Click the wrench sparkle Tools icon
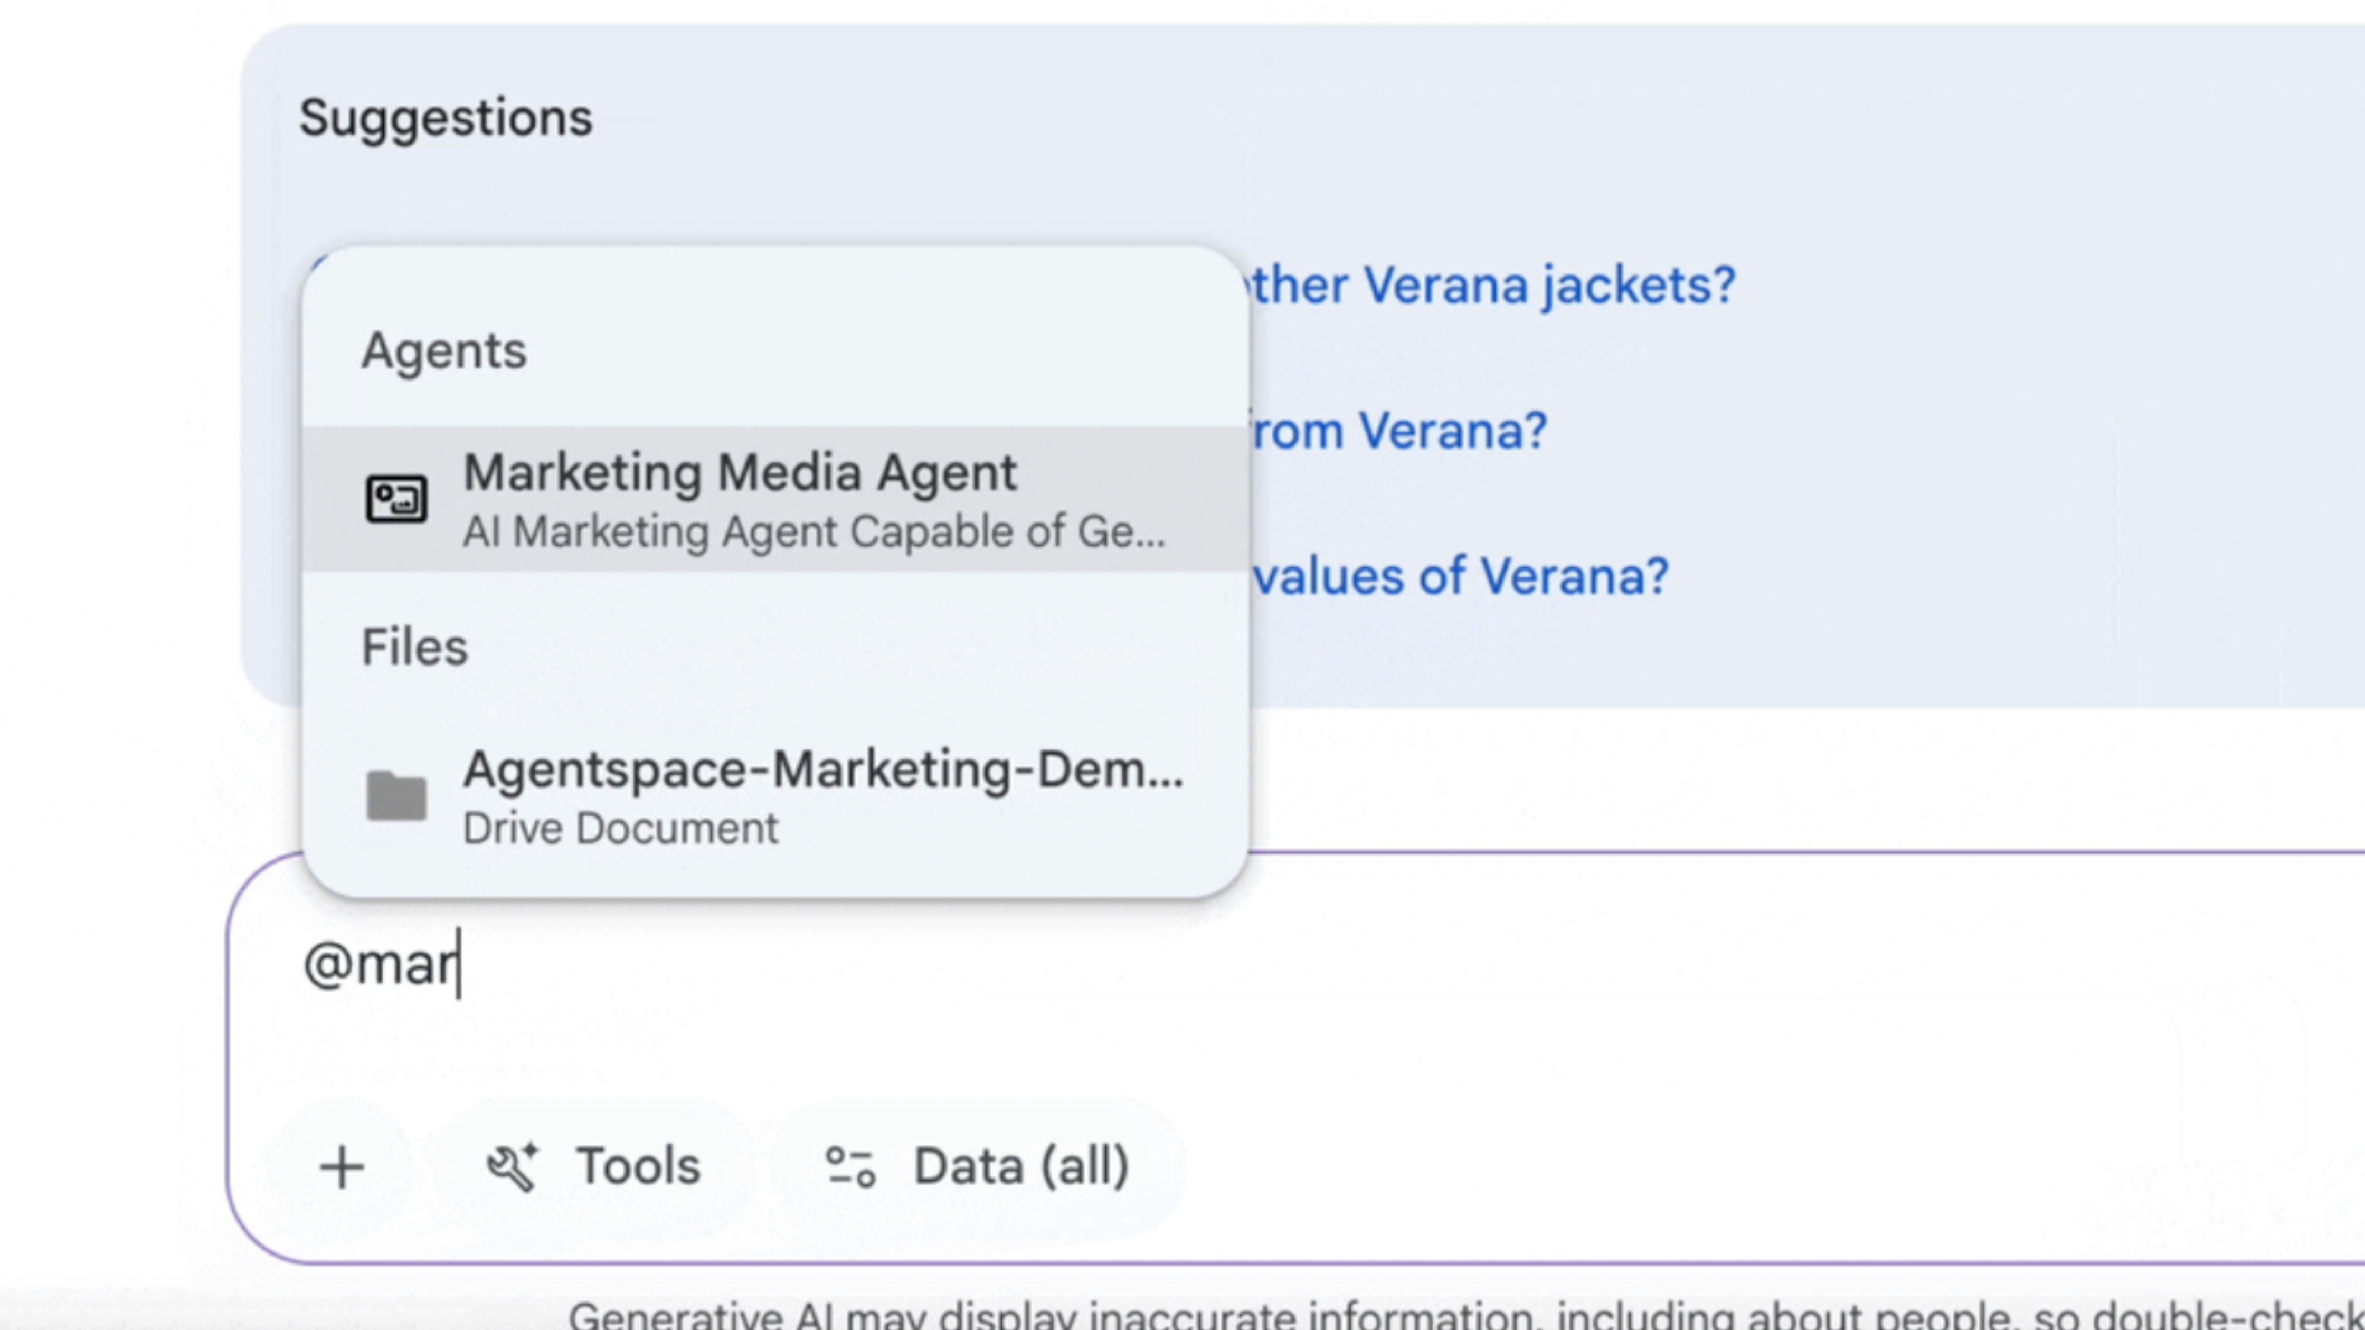The image size is (2365, 1330). [512, 1167]
